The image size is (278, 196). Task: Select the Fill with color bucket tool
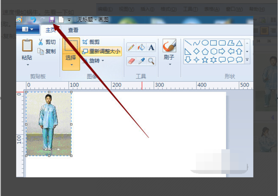[141, 48]
